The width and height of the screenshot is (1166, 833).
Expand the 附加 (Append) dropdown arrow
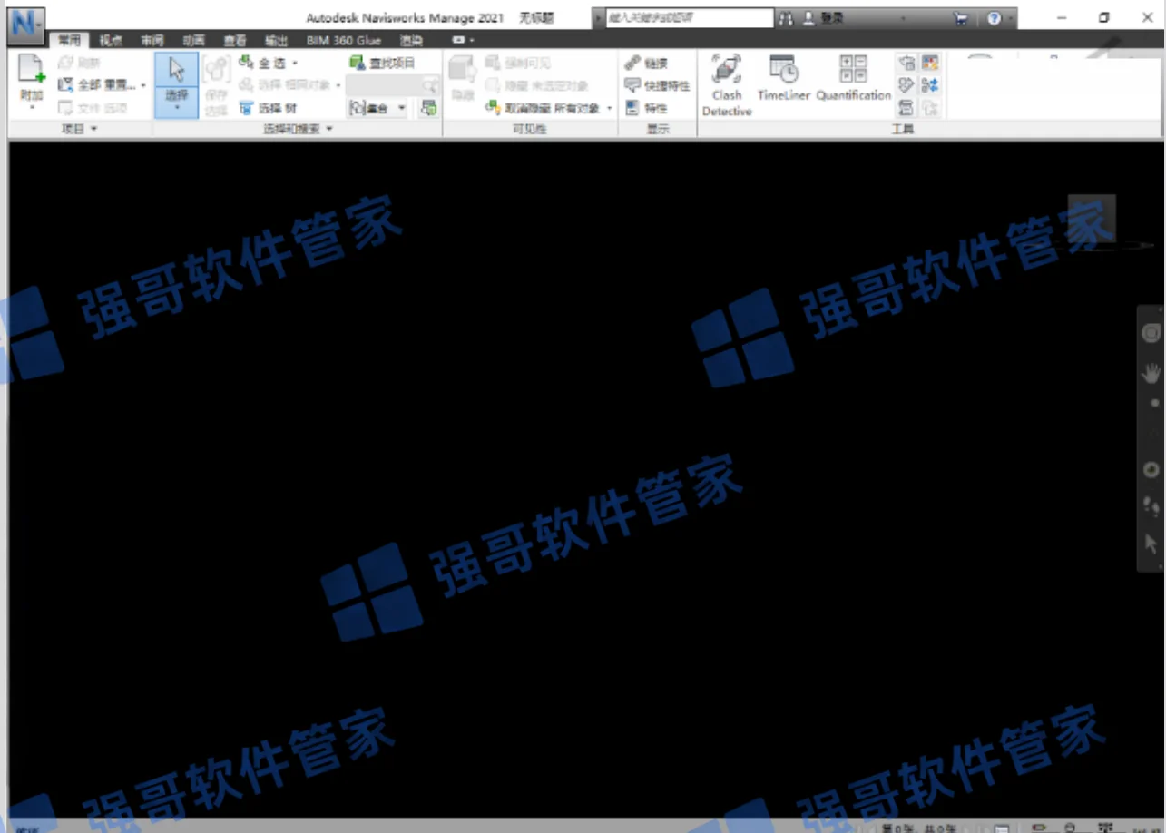click(x=32, y=107)
